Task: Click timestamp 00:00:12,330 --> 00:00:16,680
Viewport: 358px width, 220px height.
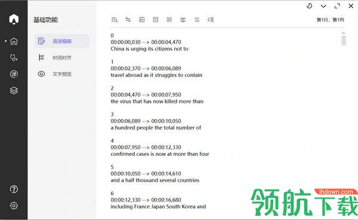Action: pyautogui.click(x=146, y=200)
